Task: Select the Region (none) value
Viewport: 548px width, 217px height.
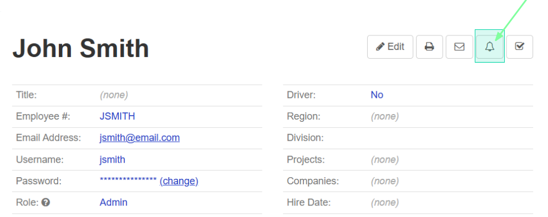Action: coord(385,116)
